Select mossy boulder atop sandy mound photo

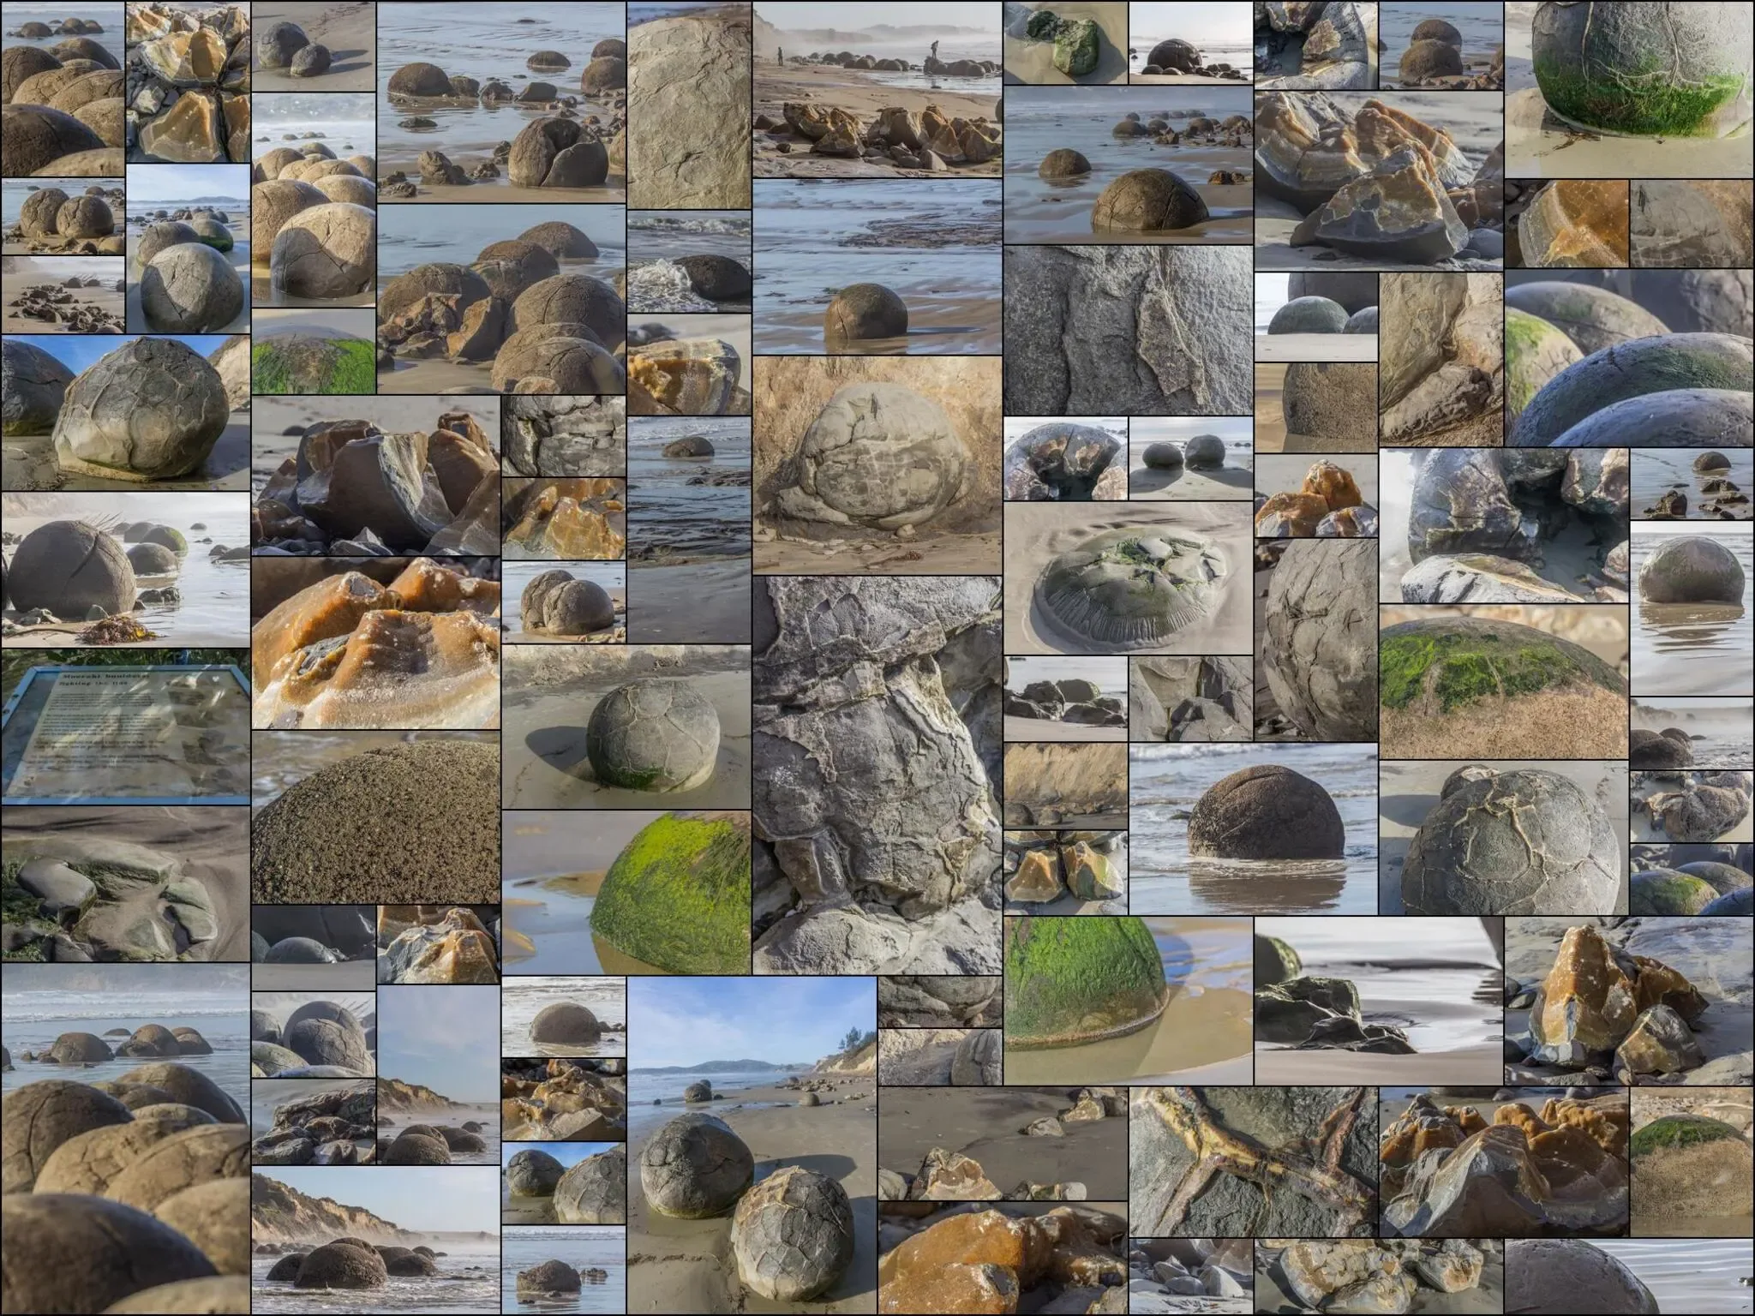(x=1502, y=681)
